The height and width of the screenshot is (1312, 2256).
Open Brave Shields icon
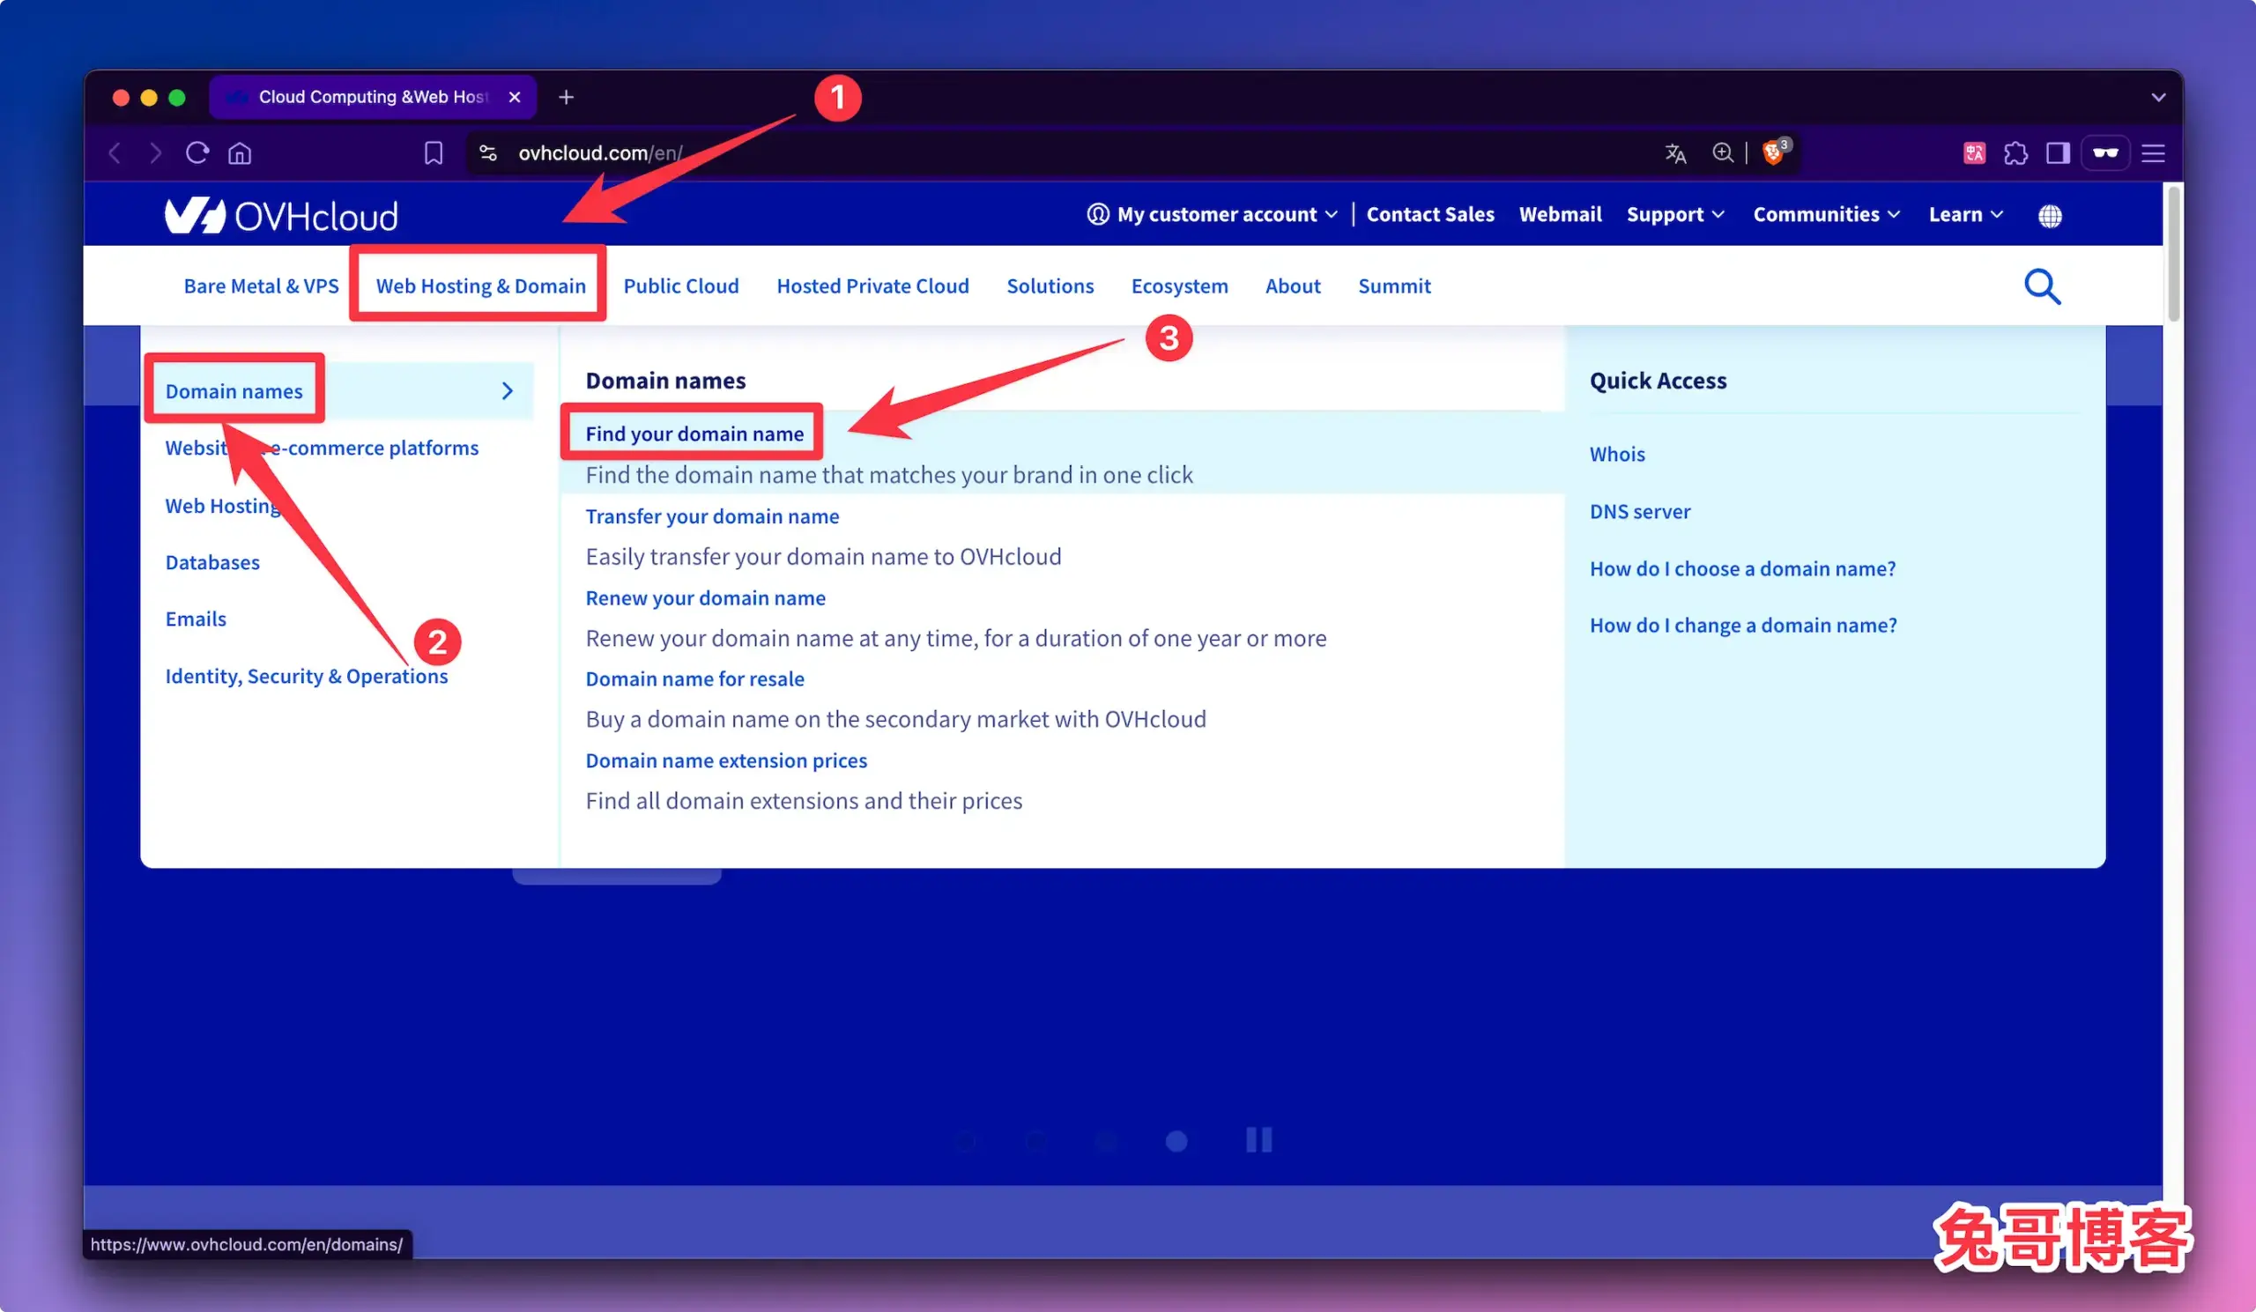pyautogui.click(x=1773, y=152)
